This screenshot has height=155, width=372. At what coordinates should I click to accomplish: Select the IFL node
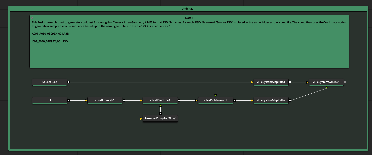(49, 100)
